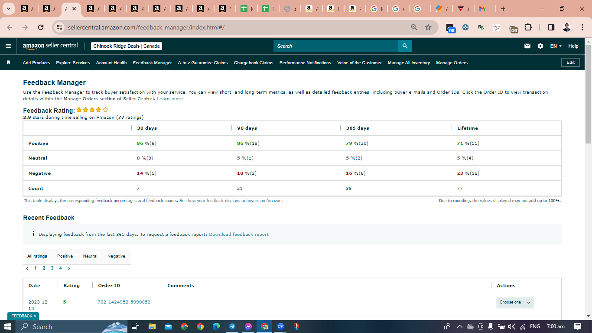Open a new browser tab
Screen dimensions: 592x333
[x=503, y=9]
